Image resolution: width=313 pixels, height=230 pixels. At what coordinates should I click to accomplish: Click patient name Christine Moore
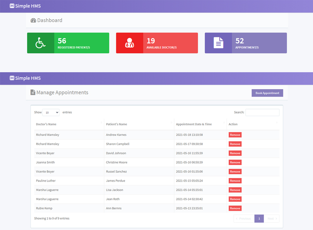pyautogui.click(x=117, y=162)
